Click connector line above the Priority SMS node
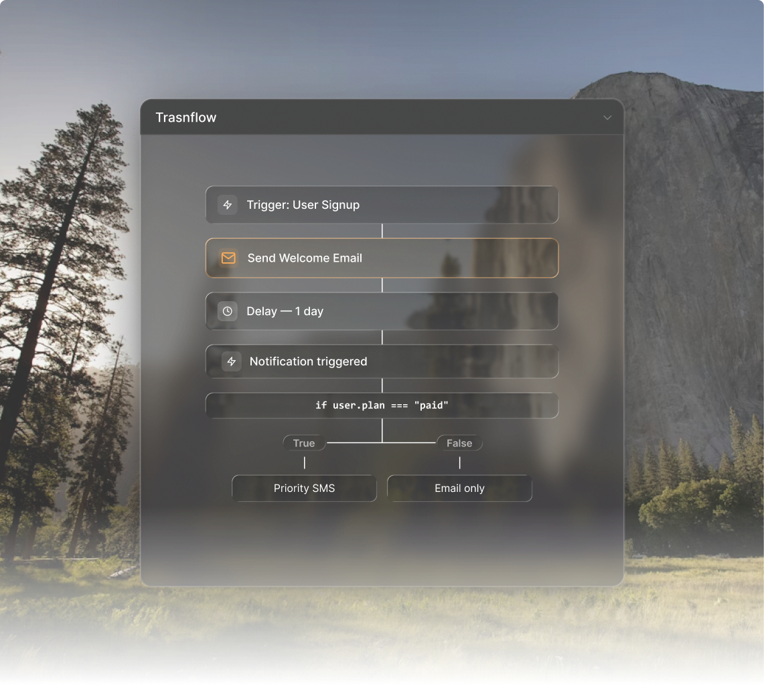Viewport: 764px width, 686px height. point(305,462)
